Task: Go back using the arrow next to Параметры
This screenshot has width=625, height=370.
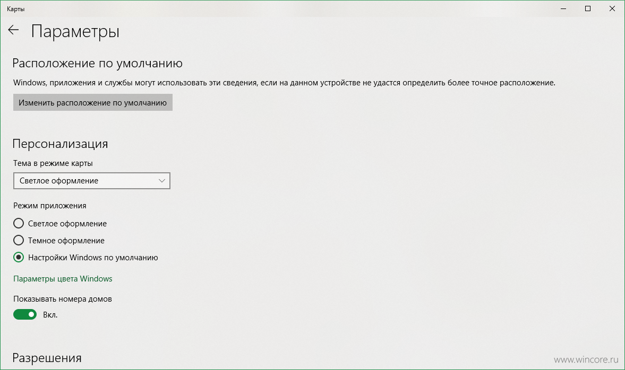Action: pos(14,30)
